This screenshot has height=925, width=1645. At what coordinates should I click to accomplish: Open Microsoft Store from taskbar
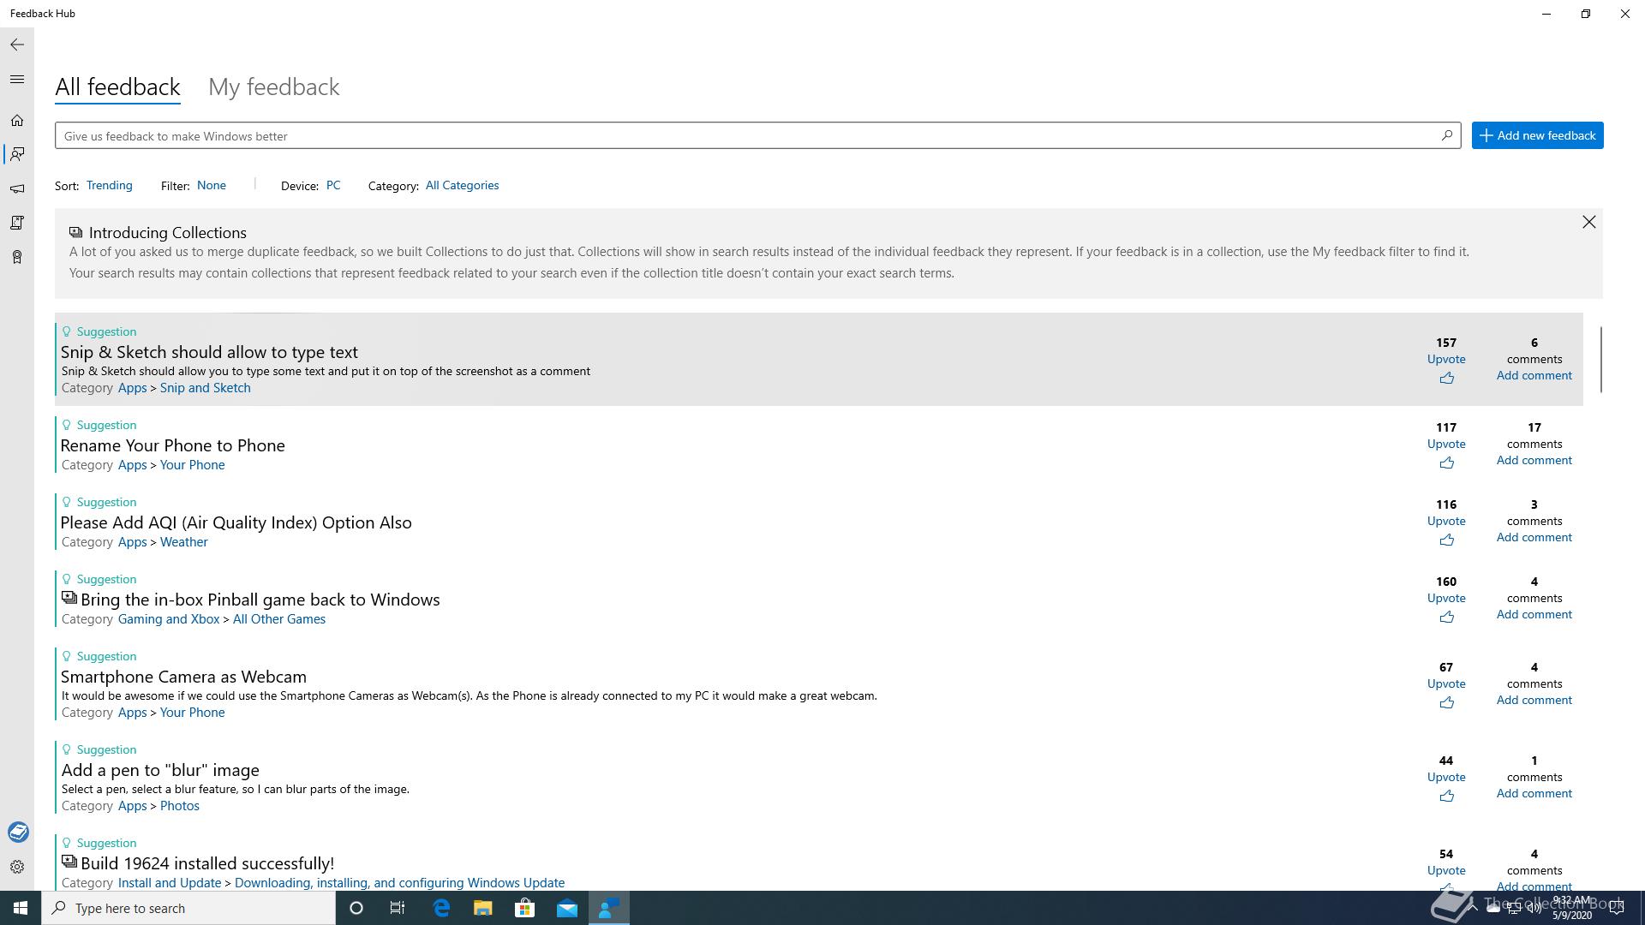click(525, 908)
